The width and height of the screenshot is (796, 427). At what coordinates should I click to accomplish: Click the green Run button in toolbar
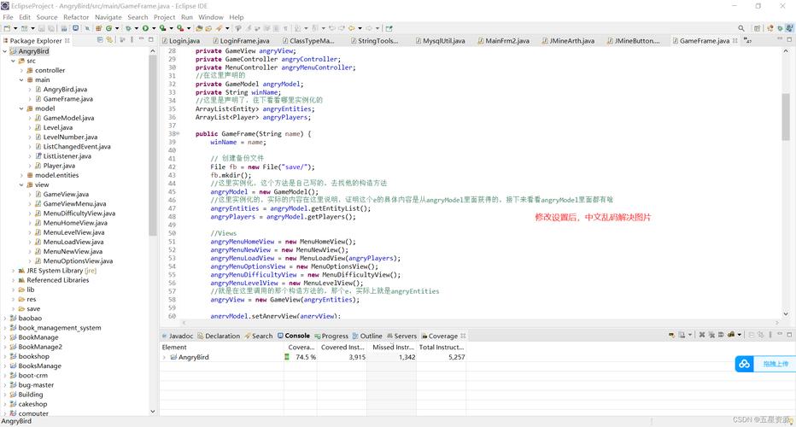click(145, 28)
